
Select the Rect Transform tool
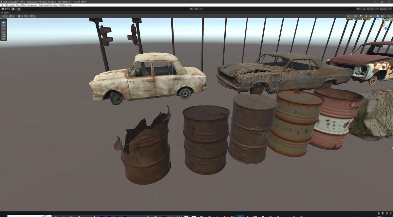click(3, 35)
